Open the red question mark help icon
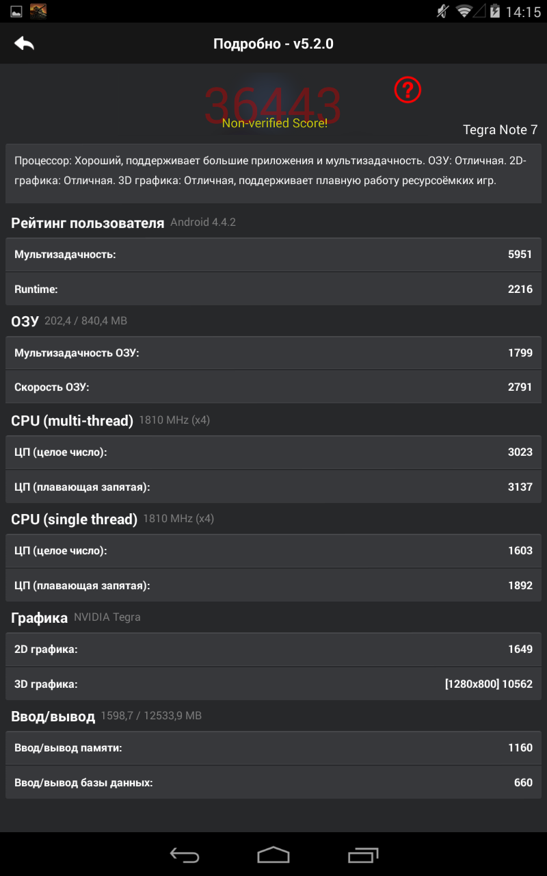This screenshot has height=876, width=547. 408,90
